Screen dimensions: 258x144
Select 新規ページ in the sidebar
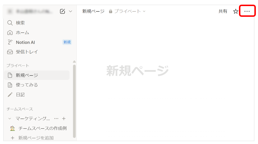27,75
